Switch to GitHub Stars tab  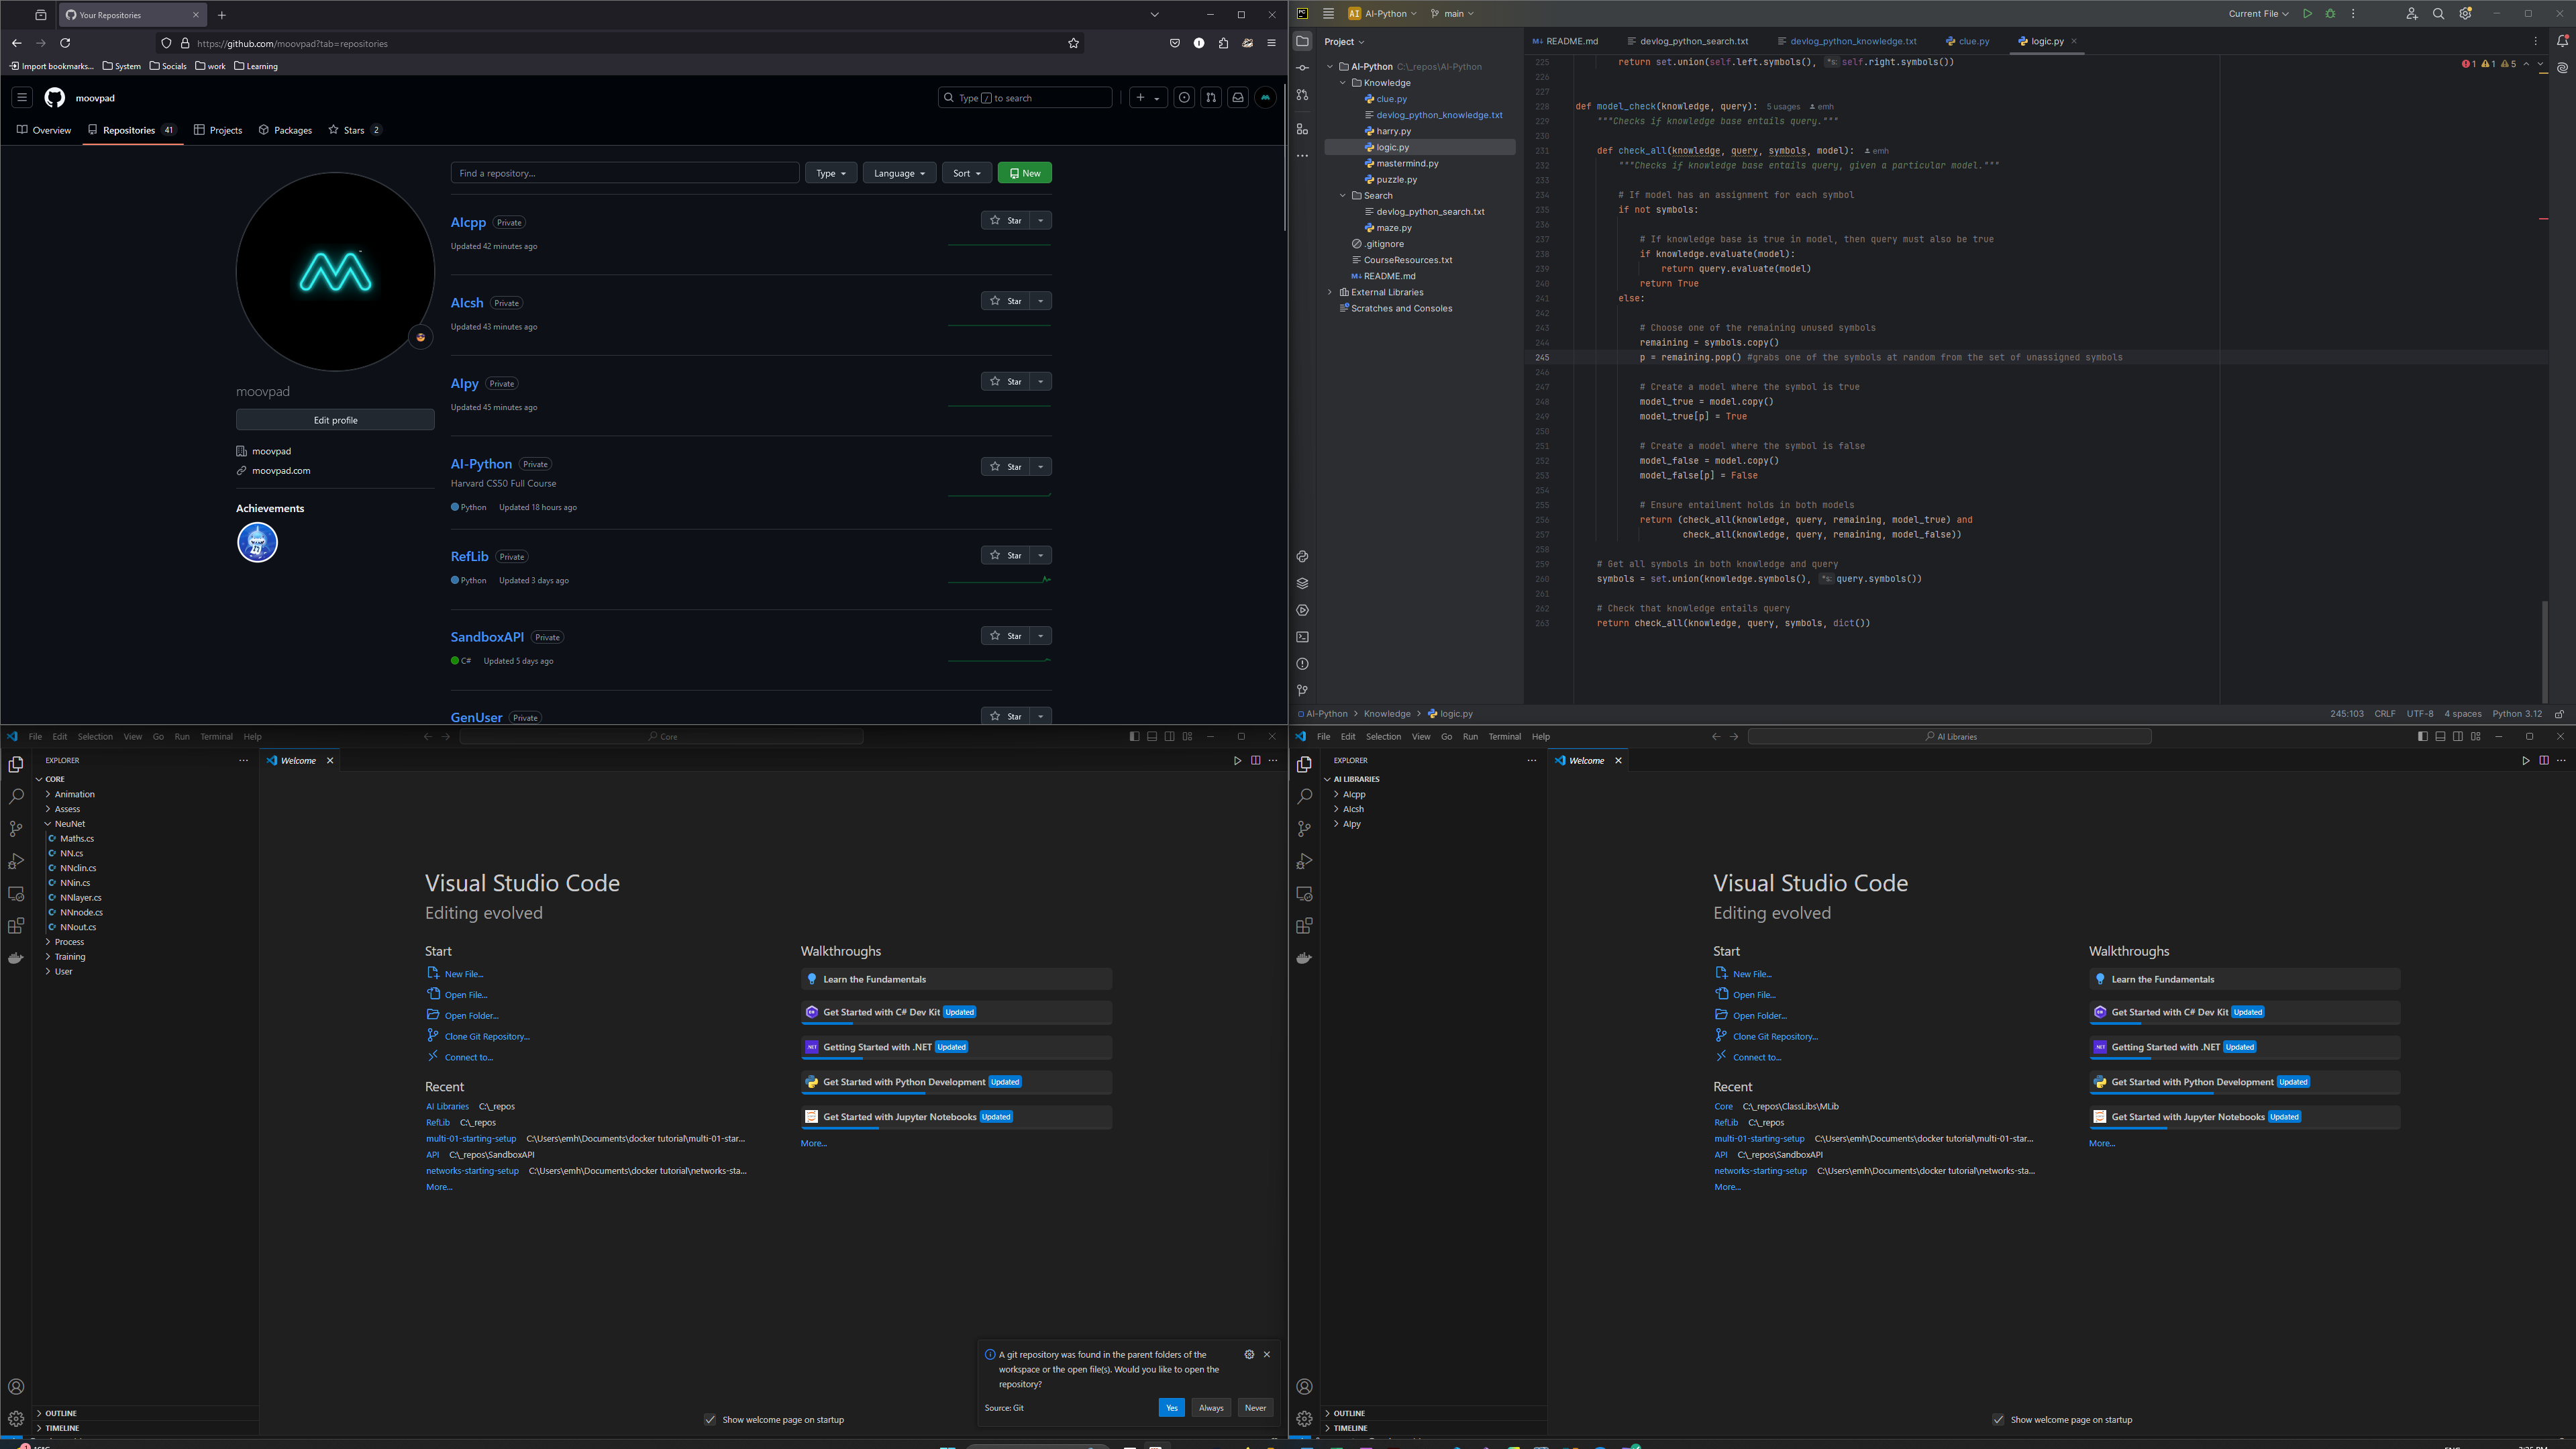[x=354, y=130]
